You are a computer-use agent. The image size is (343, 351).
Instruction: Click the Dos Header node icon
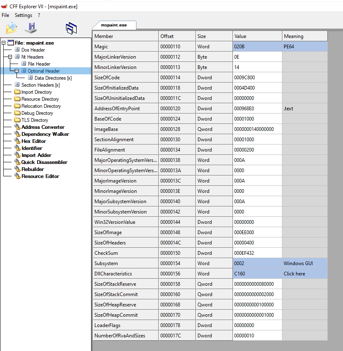coord(17,50)
